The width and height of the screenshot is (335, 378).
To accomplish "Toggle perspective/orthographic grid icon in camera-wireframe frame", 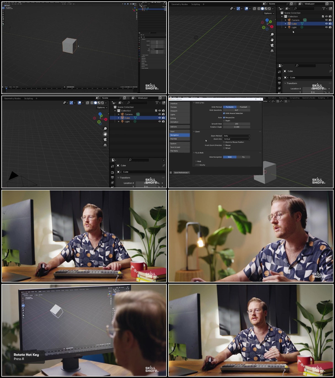I will click(105, 145).
